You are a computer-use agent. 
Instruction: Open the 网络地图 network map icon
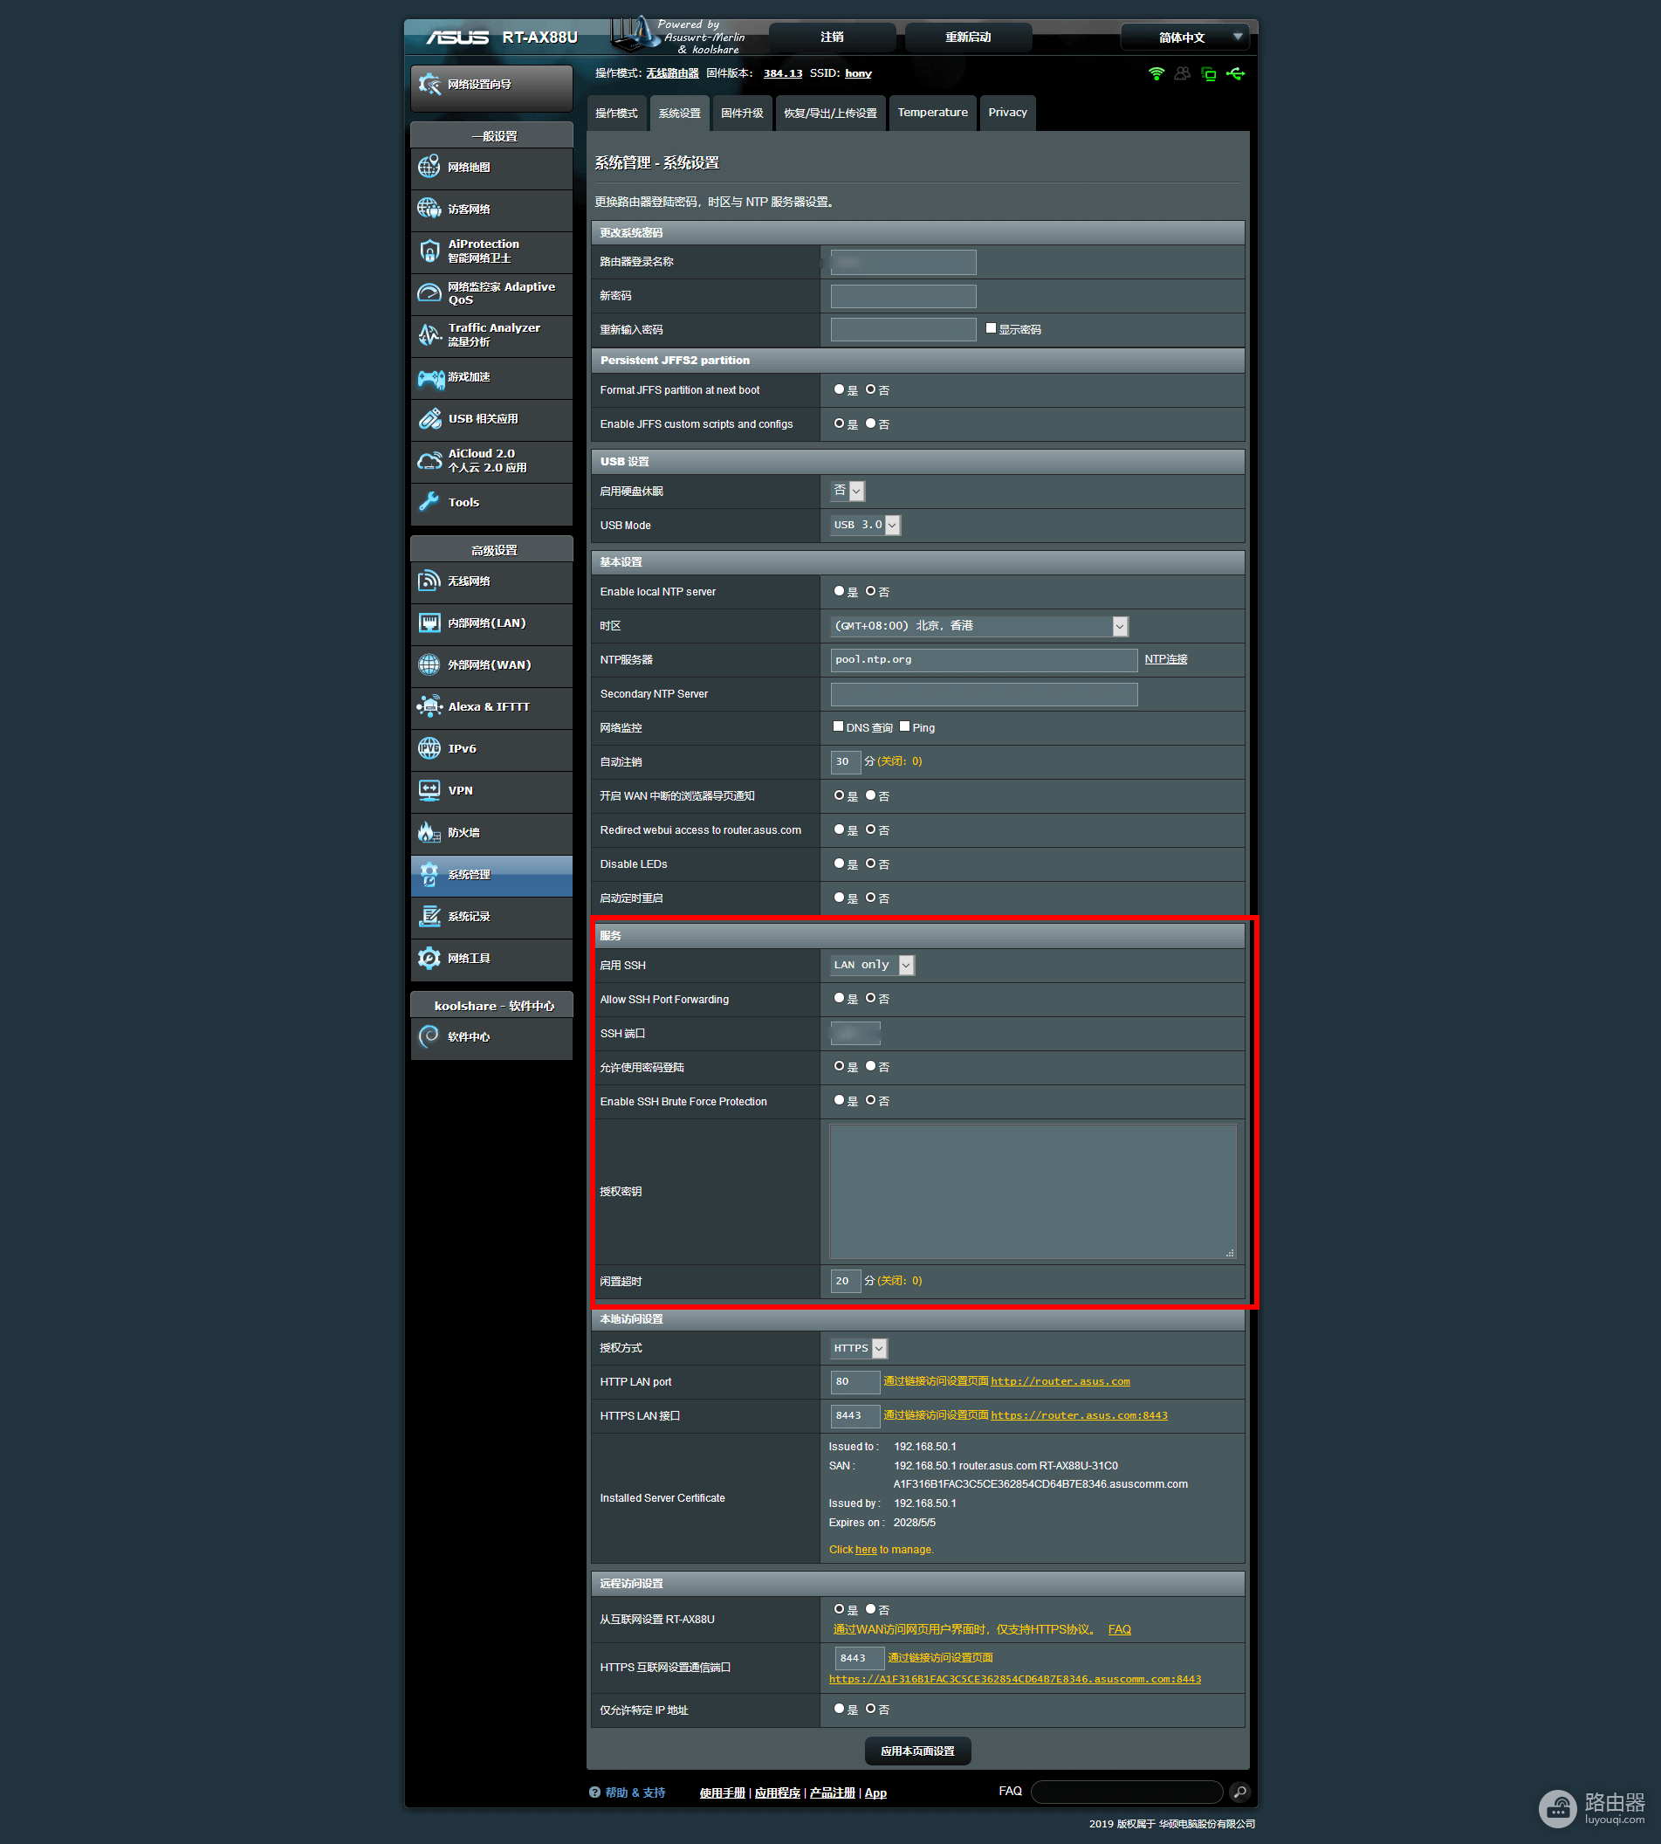point(429,167)
